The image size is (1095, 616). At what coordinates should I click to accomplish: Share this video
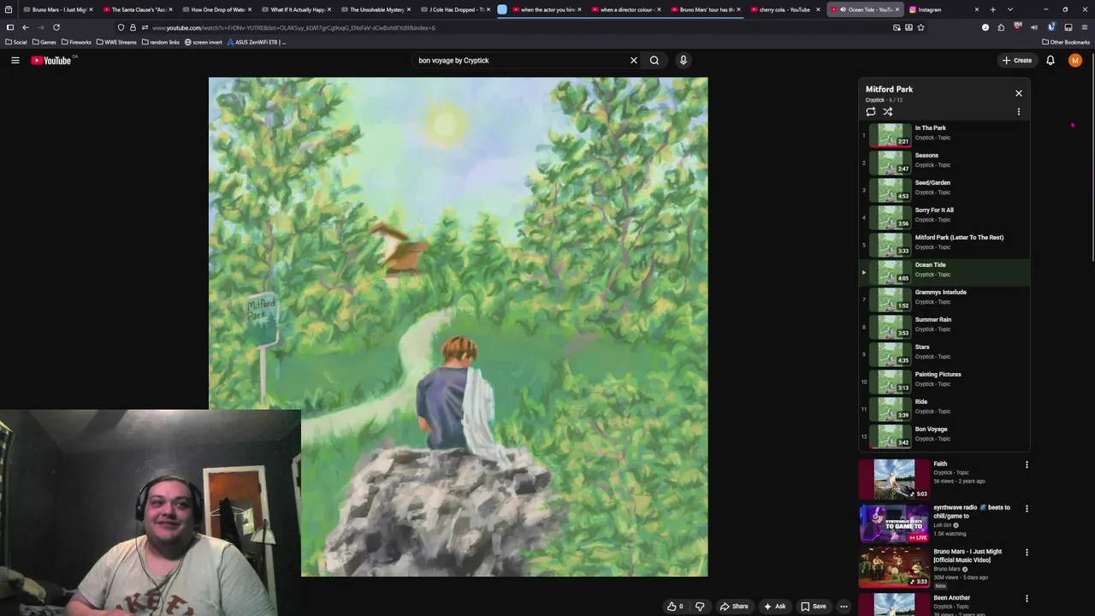[734, 607]
